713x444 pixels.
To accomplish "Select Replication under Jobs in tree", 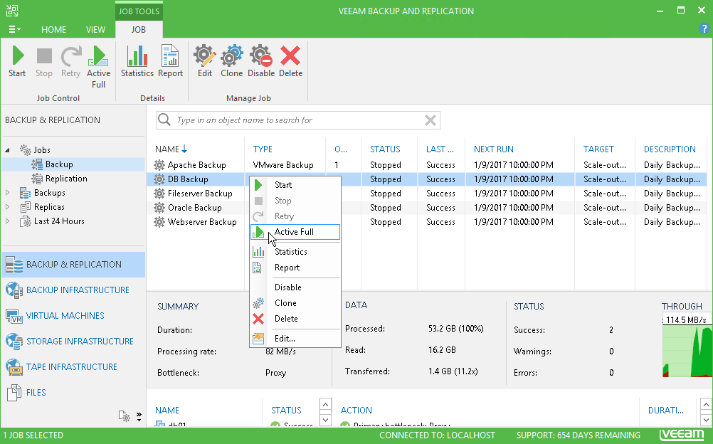I will click(66, 179).
